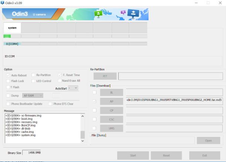The image size is (226, 162).
Task: Click the green progress bar under system
Action: pos(7,36)
